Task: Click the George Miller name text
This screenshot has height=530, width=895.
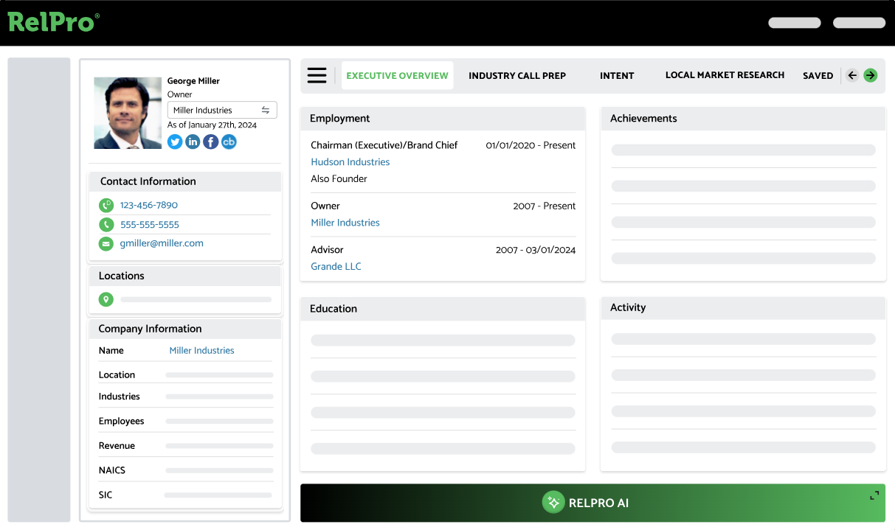Action: pos(193,81)
